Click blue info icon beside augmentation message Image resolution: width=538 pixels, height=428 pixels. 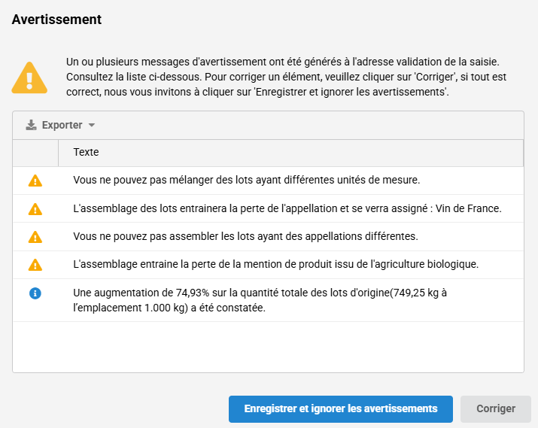coord(35,293)
